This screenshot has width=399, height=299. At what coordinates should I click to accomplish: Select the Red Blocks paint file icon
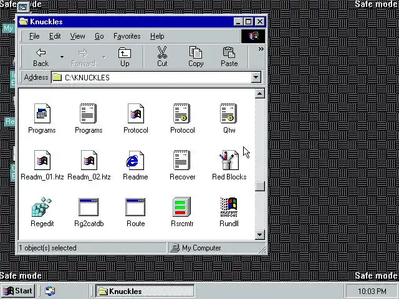229,161
